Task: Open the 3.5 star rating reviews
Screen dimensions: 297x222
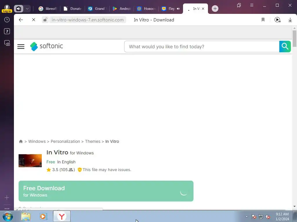Action: tap(61, 170)
